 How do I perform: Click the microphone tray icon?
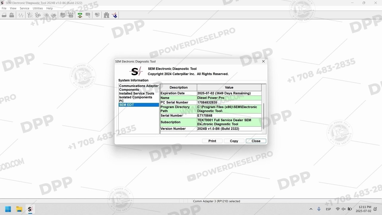(319, 209)
